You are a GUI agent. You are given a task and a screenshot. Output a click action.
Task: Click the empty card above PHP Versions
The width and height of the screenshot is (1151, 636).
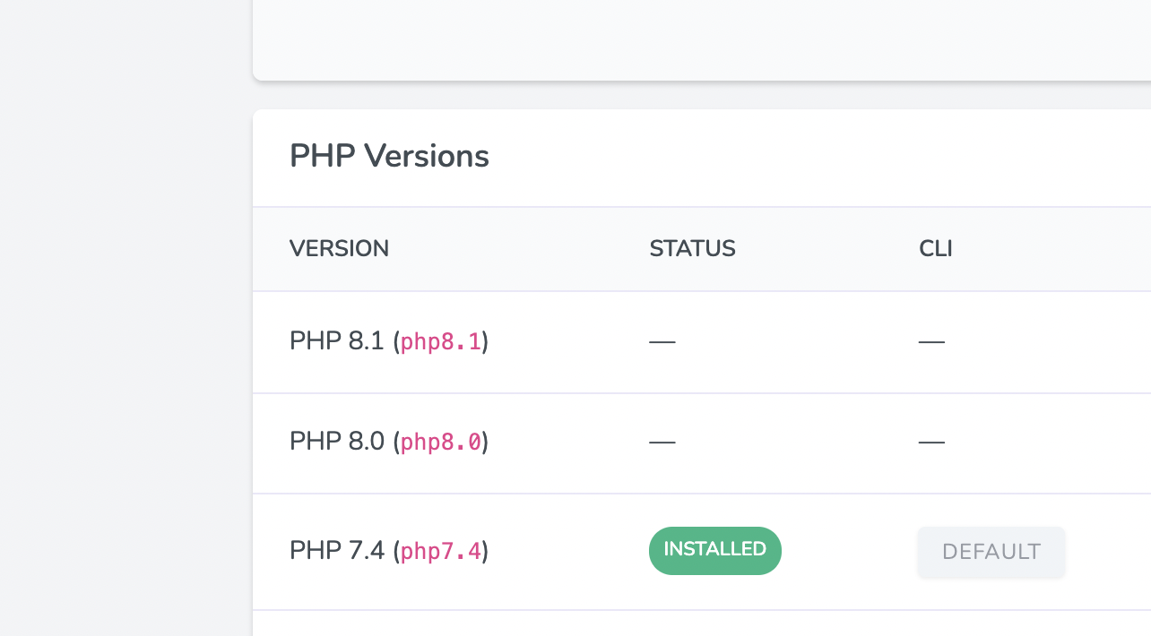[x=699, y=36]
